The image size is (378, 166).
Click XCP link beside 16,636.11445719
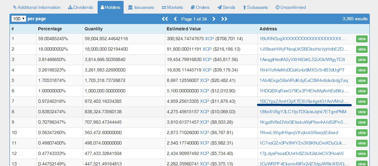(207, 70)
